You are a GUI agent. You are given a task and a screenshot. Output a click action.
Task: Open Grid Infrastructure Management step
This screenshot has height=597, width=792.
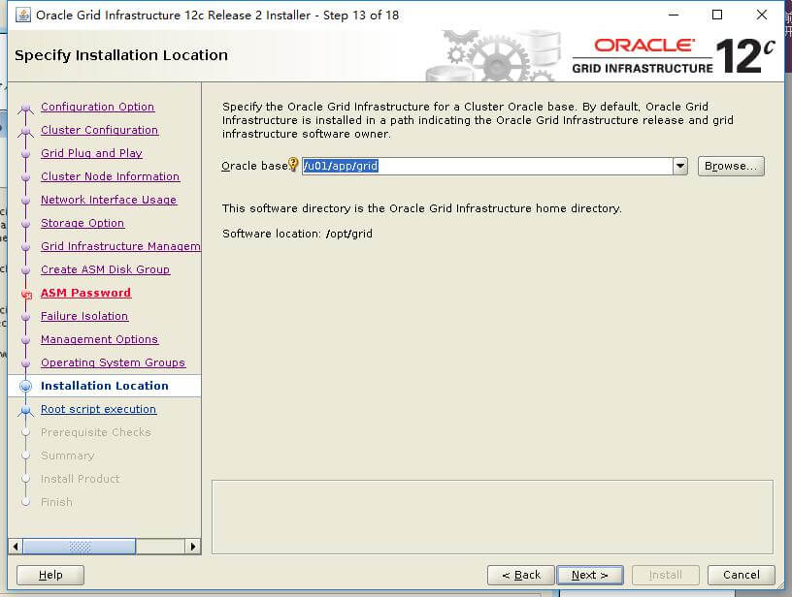pyautogui.click(x=120, y=246)
